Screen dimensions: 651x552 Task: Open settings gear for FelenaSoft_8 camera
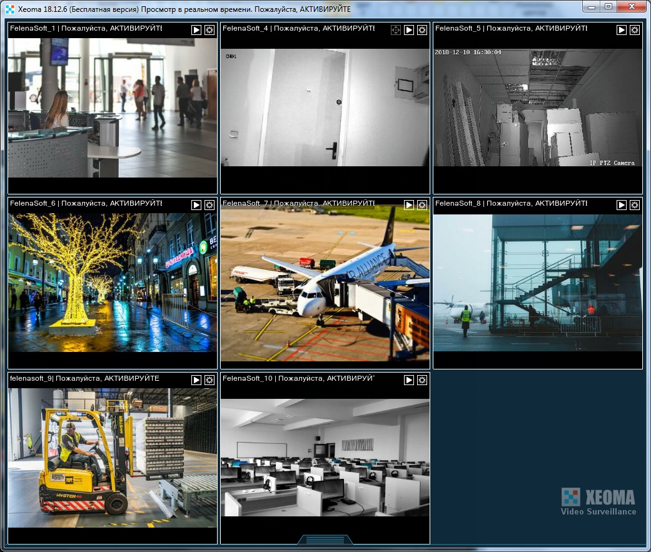pos(635,205)
